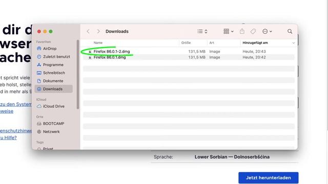Click the BOOTCAMP drive icon

(39, 124)
